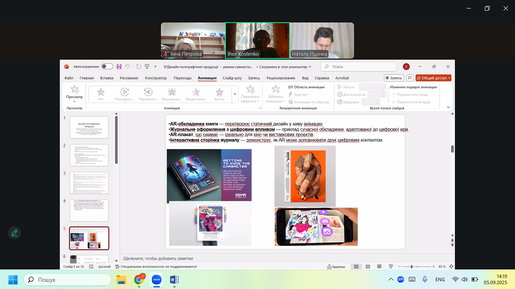Open save location dropdown in title
Viewport: 515px width, 289px height.
tap(310, 67)
